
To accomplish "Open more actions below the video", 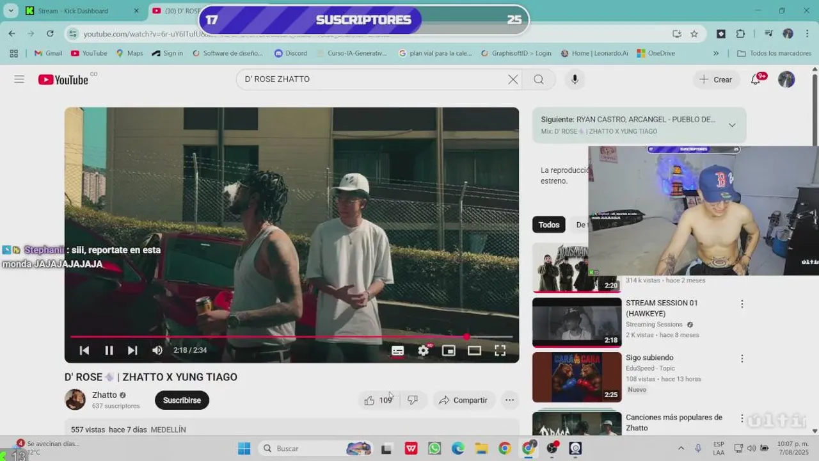I will pyautogui.click(x=509, y=400).
